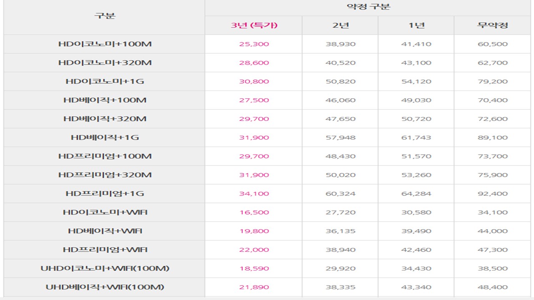Select the 구분 column header
The height and width of the screenshot is (300, 534).
pyautogui.click(x=105, y=16)
